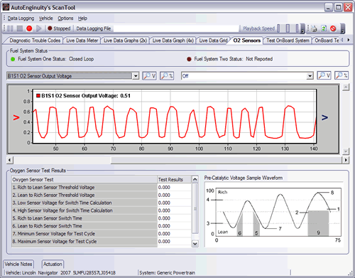Switch to the Live Data Grid tab

pos(213,41)
